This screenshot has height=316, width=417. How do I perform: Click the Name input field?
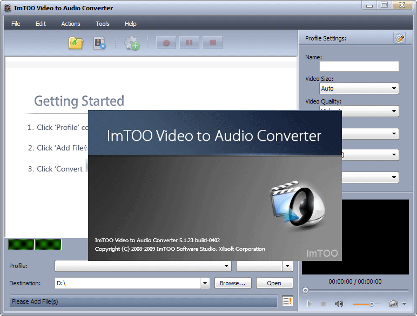[359, 66]
